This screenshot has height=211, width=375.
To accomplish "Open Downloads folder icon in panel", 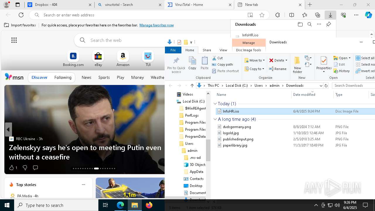I will coord(300,24).
